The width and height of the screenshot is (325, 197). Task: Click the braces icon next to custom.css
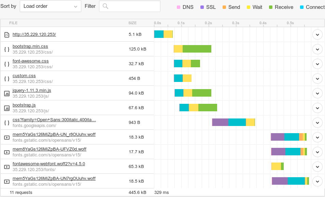(6, 79)
